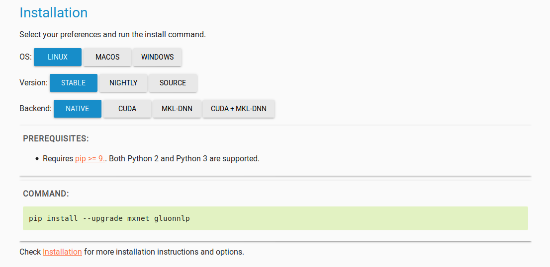The height and width of the screenshot is (267, 550).
Task: Choose the NIGHTLY version build
Action: [123, 83]
